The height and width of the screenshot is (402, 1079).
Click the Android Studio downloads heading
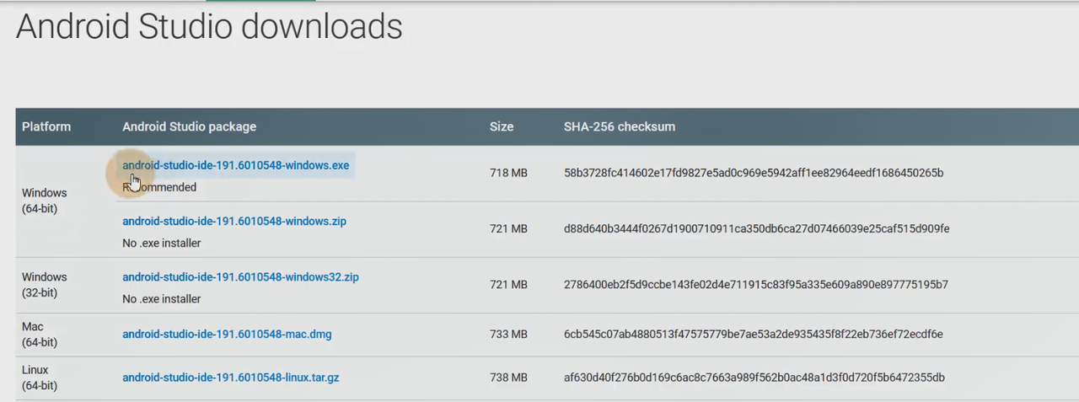(209, 27)
